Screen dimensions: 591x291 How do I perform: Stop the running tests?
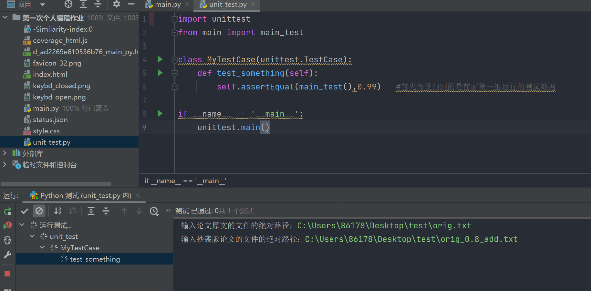pyautogui.click(x=7, y=274)
